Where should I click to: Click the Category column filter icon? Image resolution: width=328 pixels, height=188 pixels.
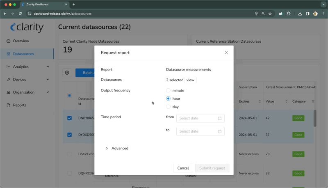(x=313, y=101)
